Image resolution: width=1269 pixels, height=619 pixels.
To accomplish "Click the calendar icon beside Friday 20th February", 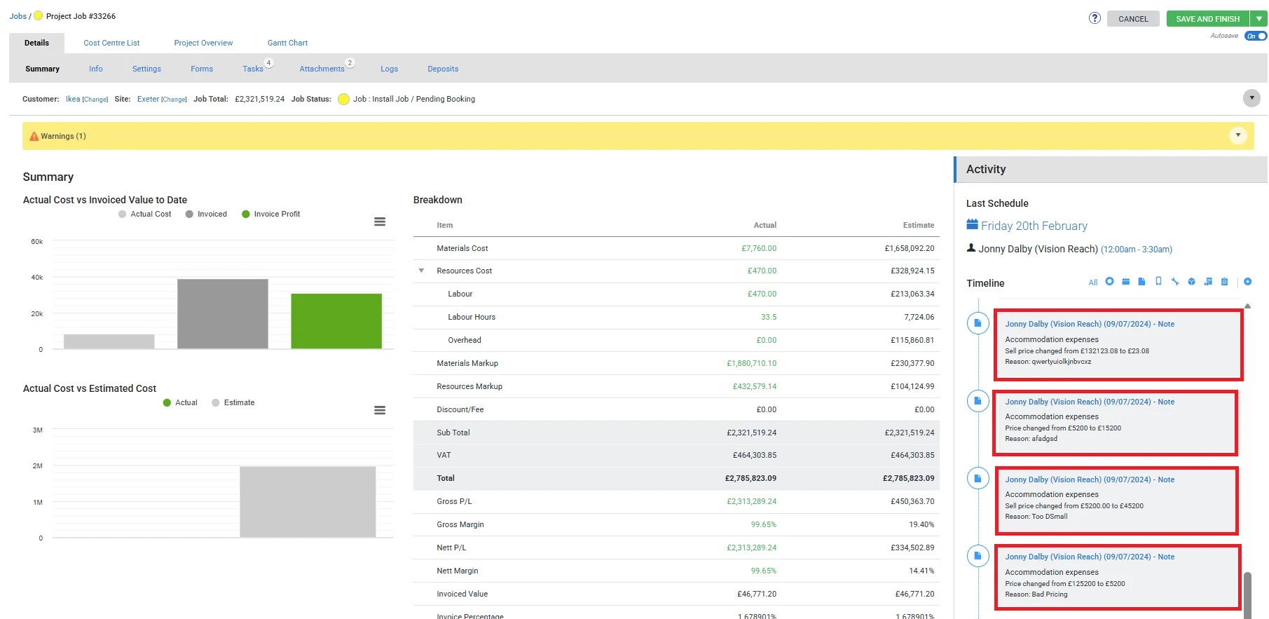I will (x=972, y=224).
